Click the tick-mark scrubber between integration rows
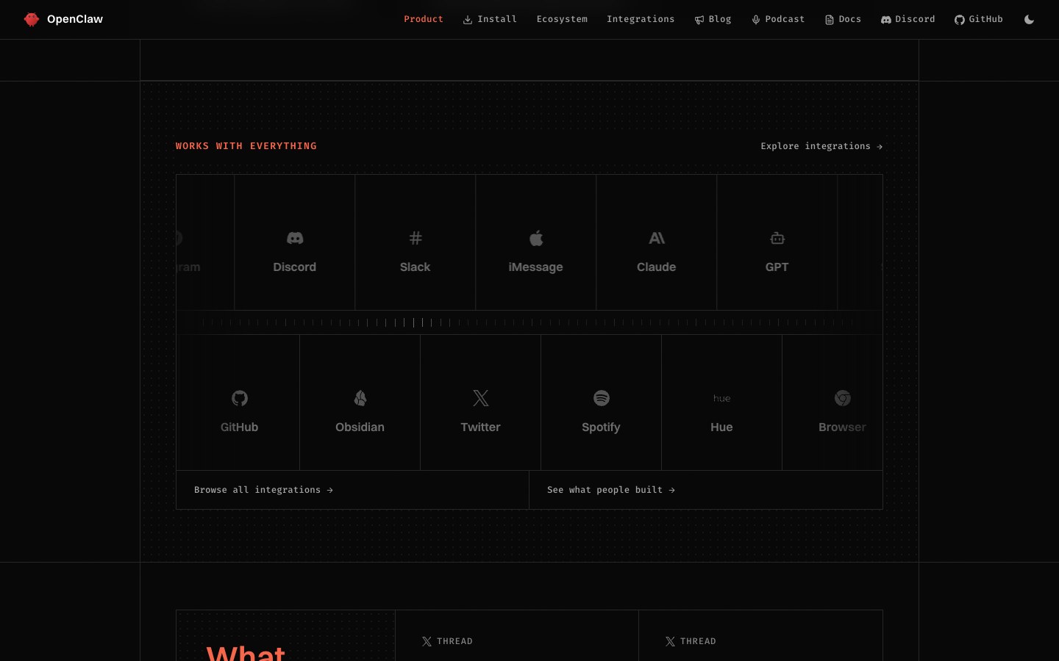 [529, 322]
